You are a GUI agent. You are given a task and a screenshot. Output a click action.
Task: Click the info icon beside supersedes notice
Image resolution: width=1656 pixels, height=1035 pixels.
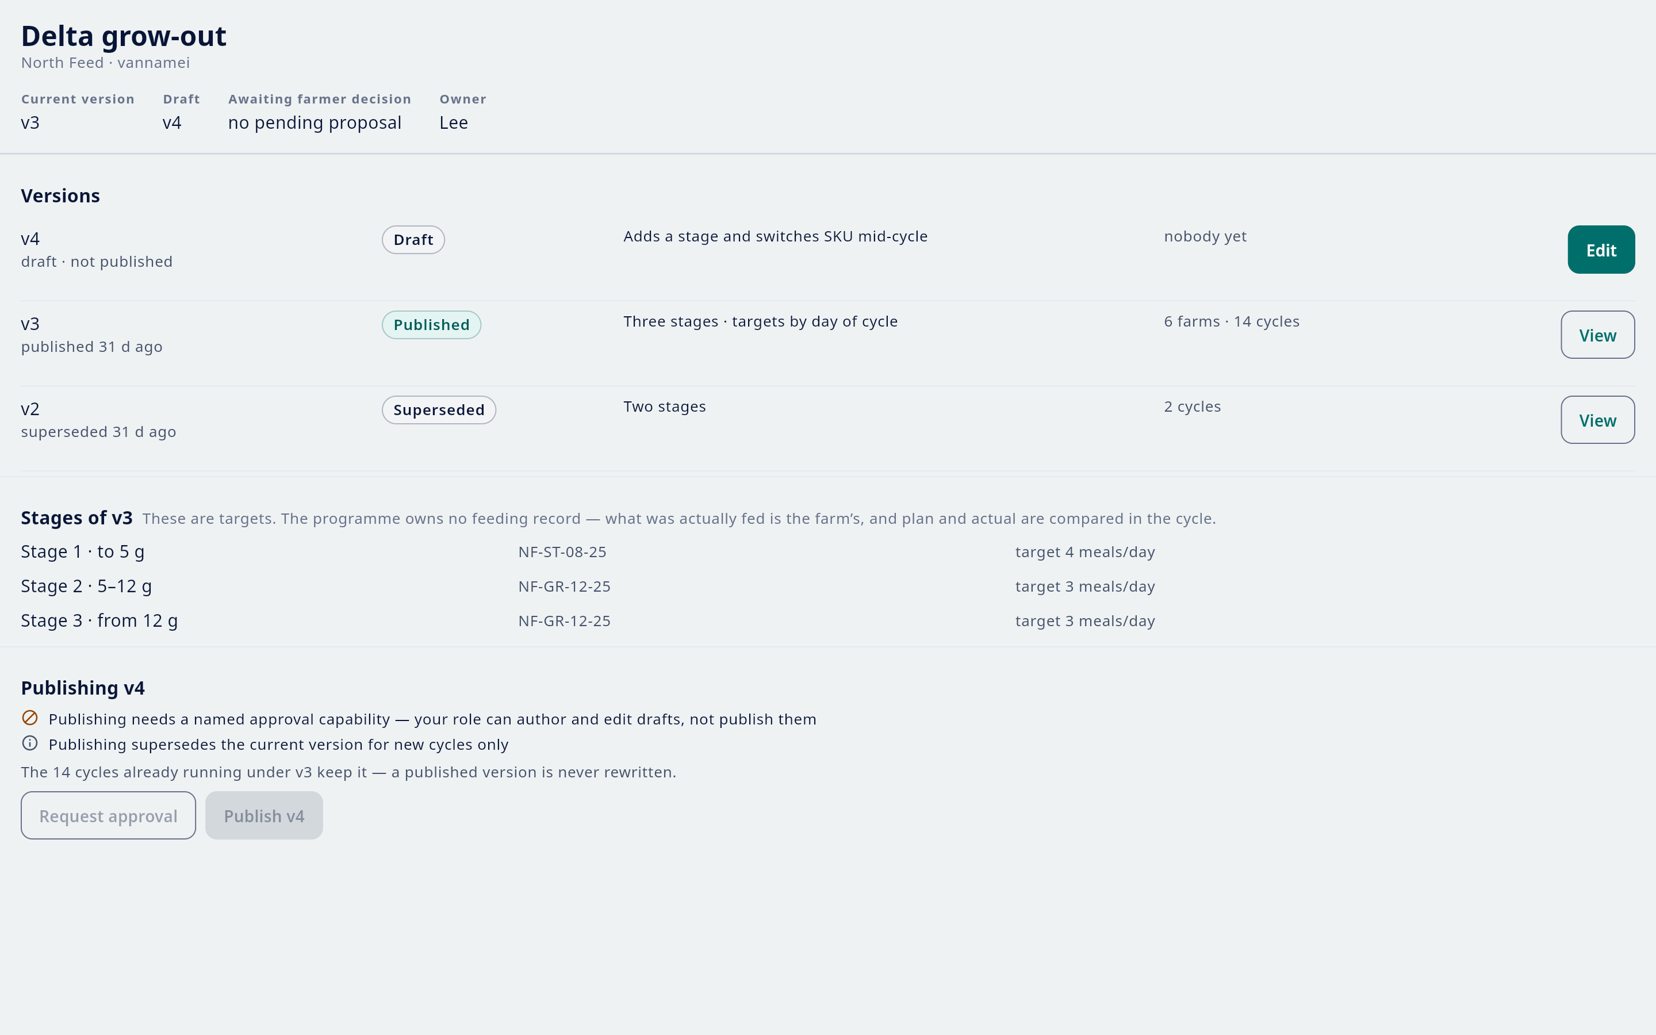tap(30, 743)
